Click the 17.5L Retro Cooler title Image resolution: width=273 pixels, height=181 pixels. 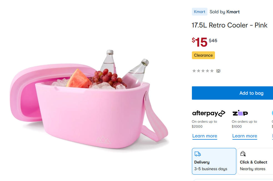pos(229,25)
